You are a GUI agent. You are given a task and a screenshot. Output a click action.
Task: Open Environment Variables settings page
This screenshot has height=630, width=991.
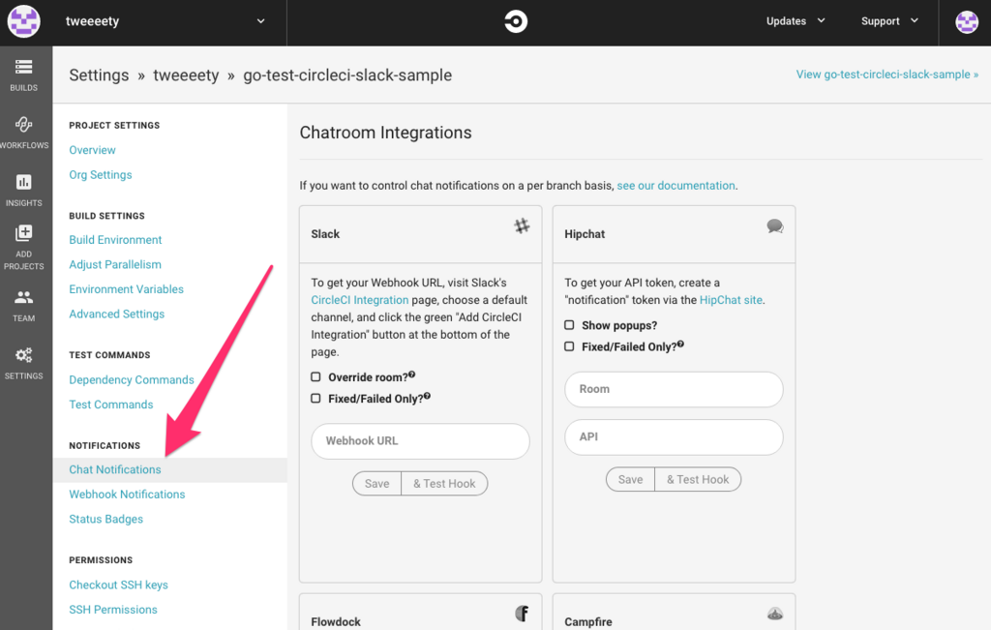[x=126, y=289]
